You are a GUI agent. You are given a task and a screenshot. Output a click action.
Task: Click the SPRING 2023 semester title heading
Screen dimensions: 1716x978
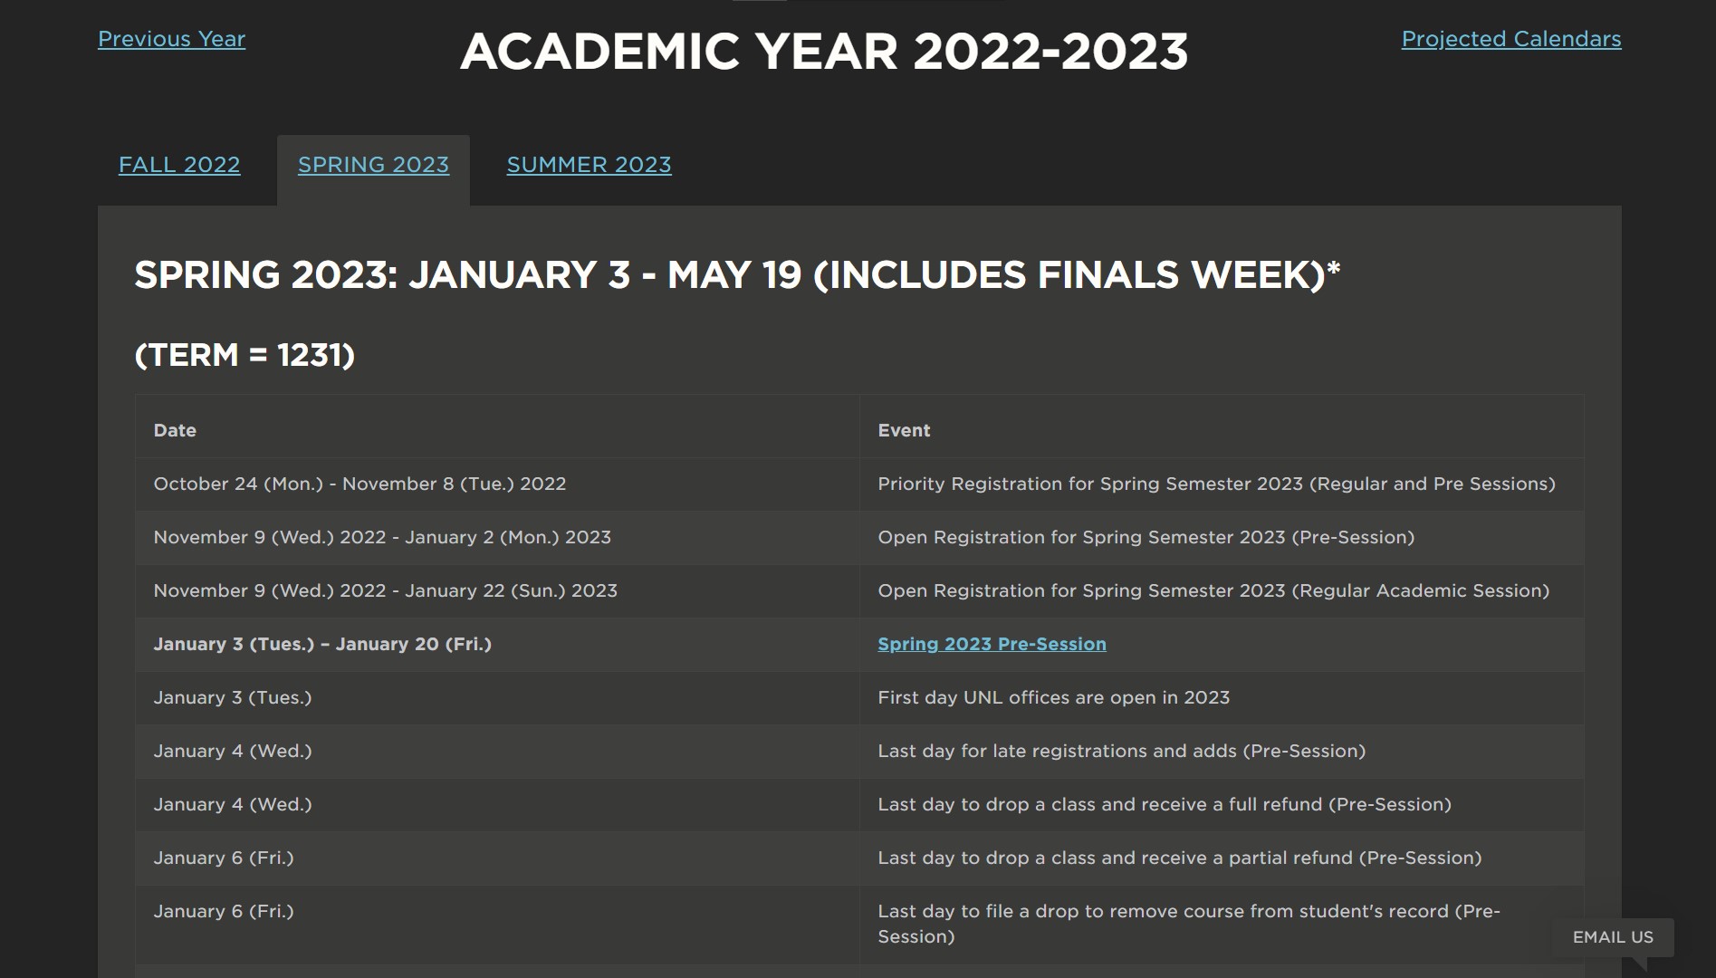(736, 274)
